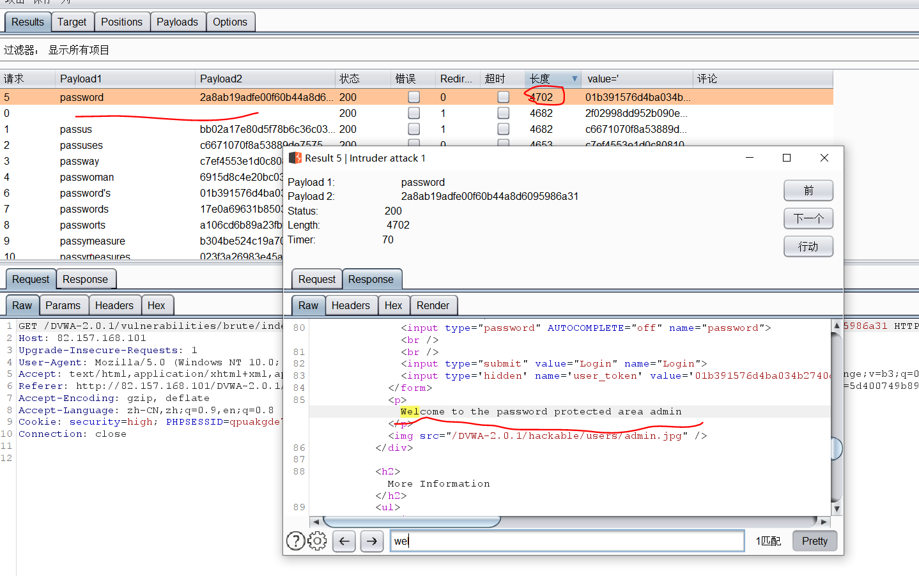Sort by 长度 column dropdown arrow
This screenshot has width=919, height=576.
coord(575,79)
